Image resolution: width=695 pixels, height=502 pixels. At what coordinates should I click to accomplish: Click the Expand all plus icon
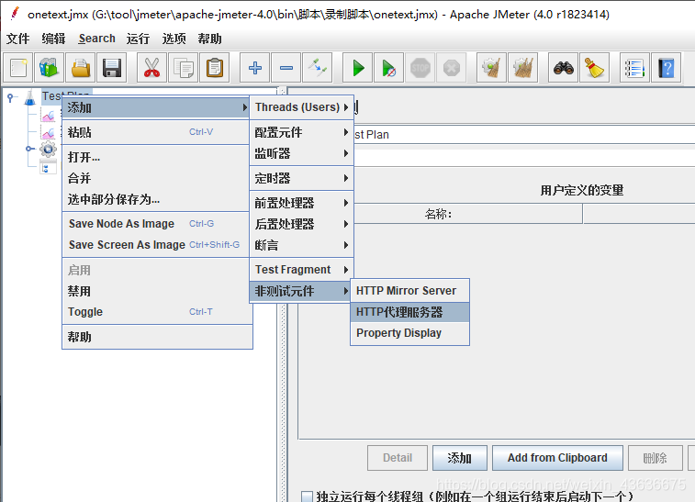click(255, 68)
